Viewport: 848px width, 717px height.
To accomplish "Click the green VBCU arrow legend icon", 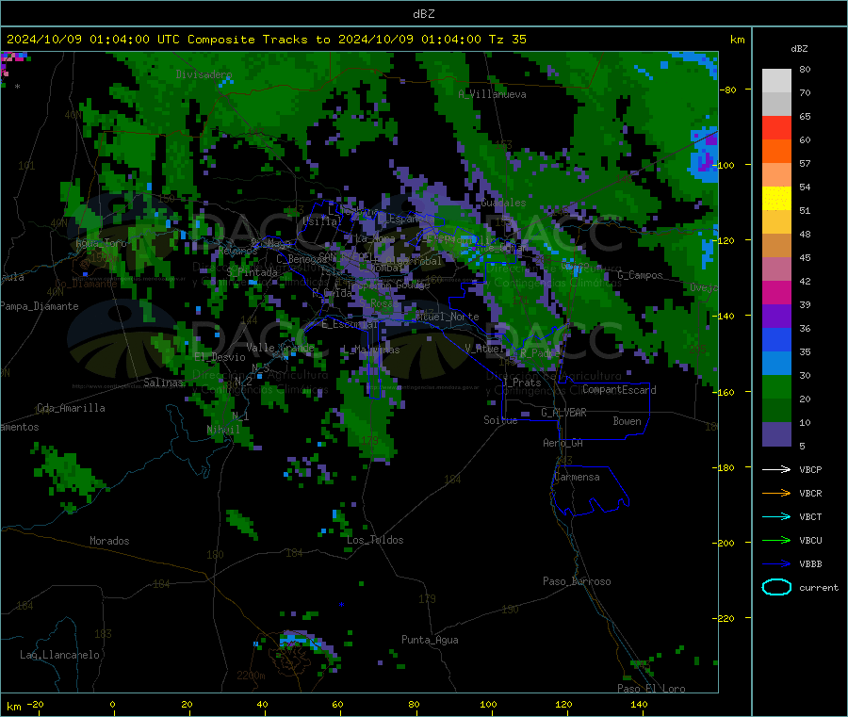I will tap(776, 540).
